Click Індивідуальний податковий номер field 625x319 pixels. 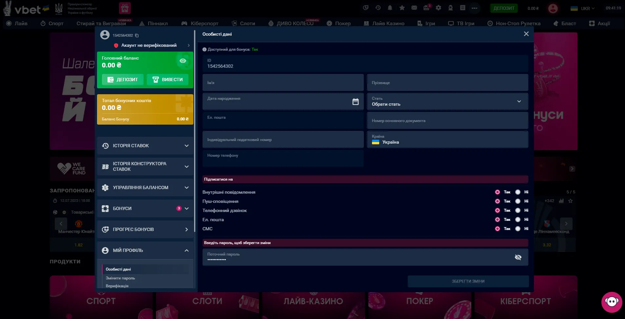tap(283, 139)
